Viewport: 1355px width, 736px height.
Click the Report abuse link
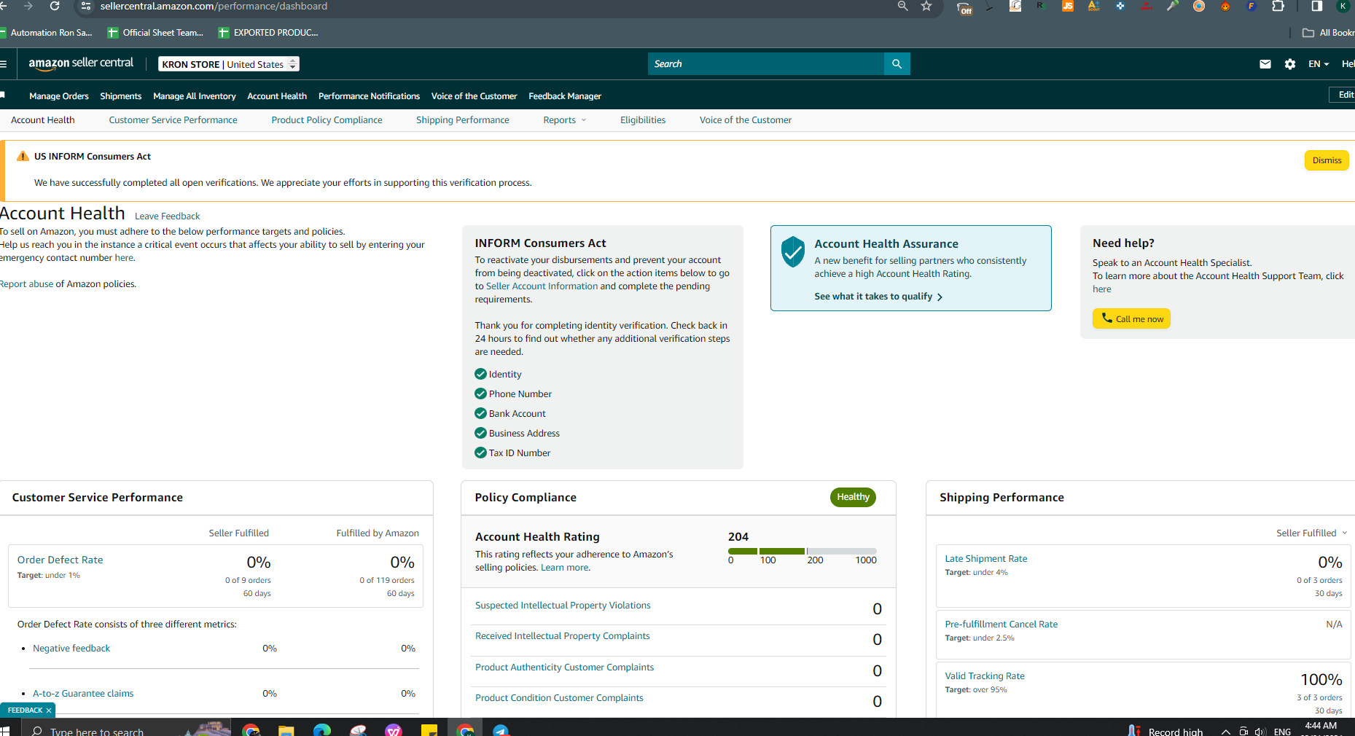pyautogui.click(x=27, y=284)
